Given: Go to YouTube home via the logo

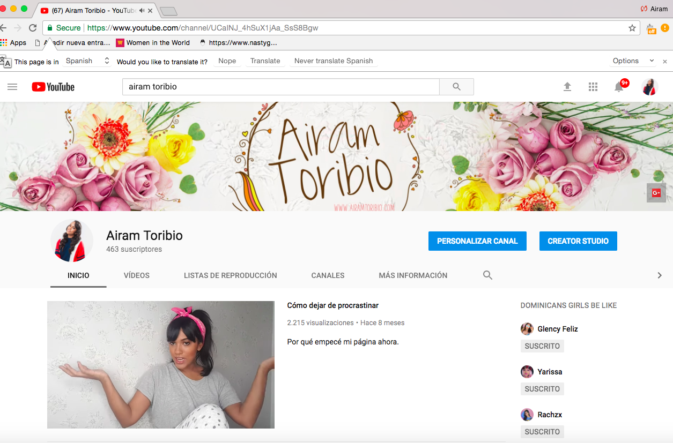Looking at the screenshot, I should (x=53, y=87).
